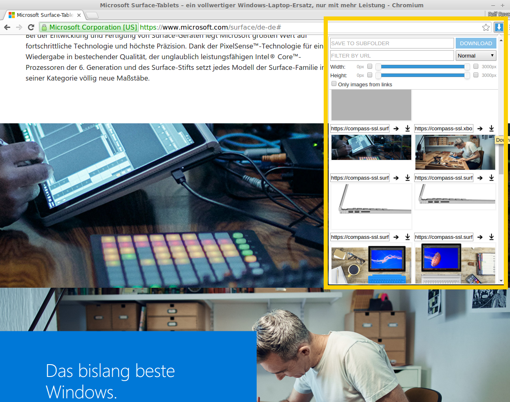Download the jellyfish laptop with phone image

[491, 237]
